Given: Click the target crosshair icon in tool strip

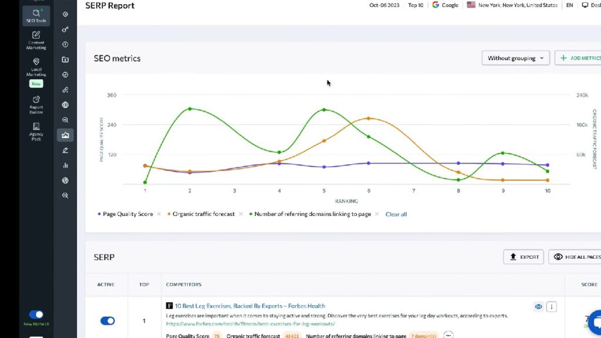Looking at the screenshot, I should 65,14.
